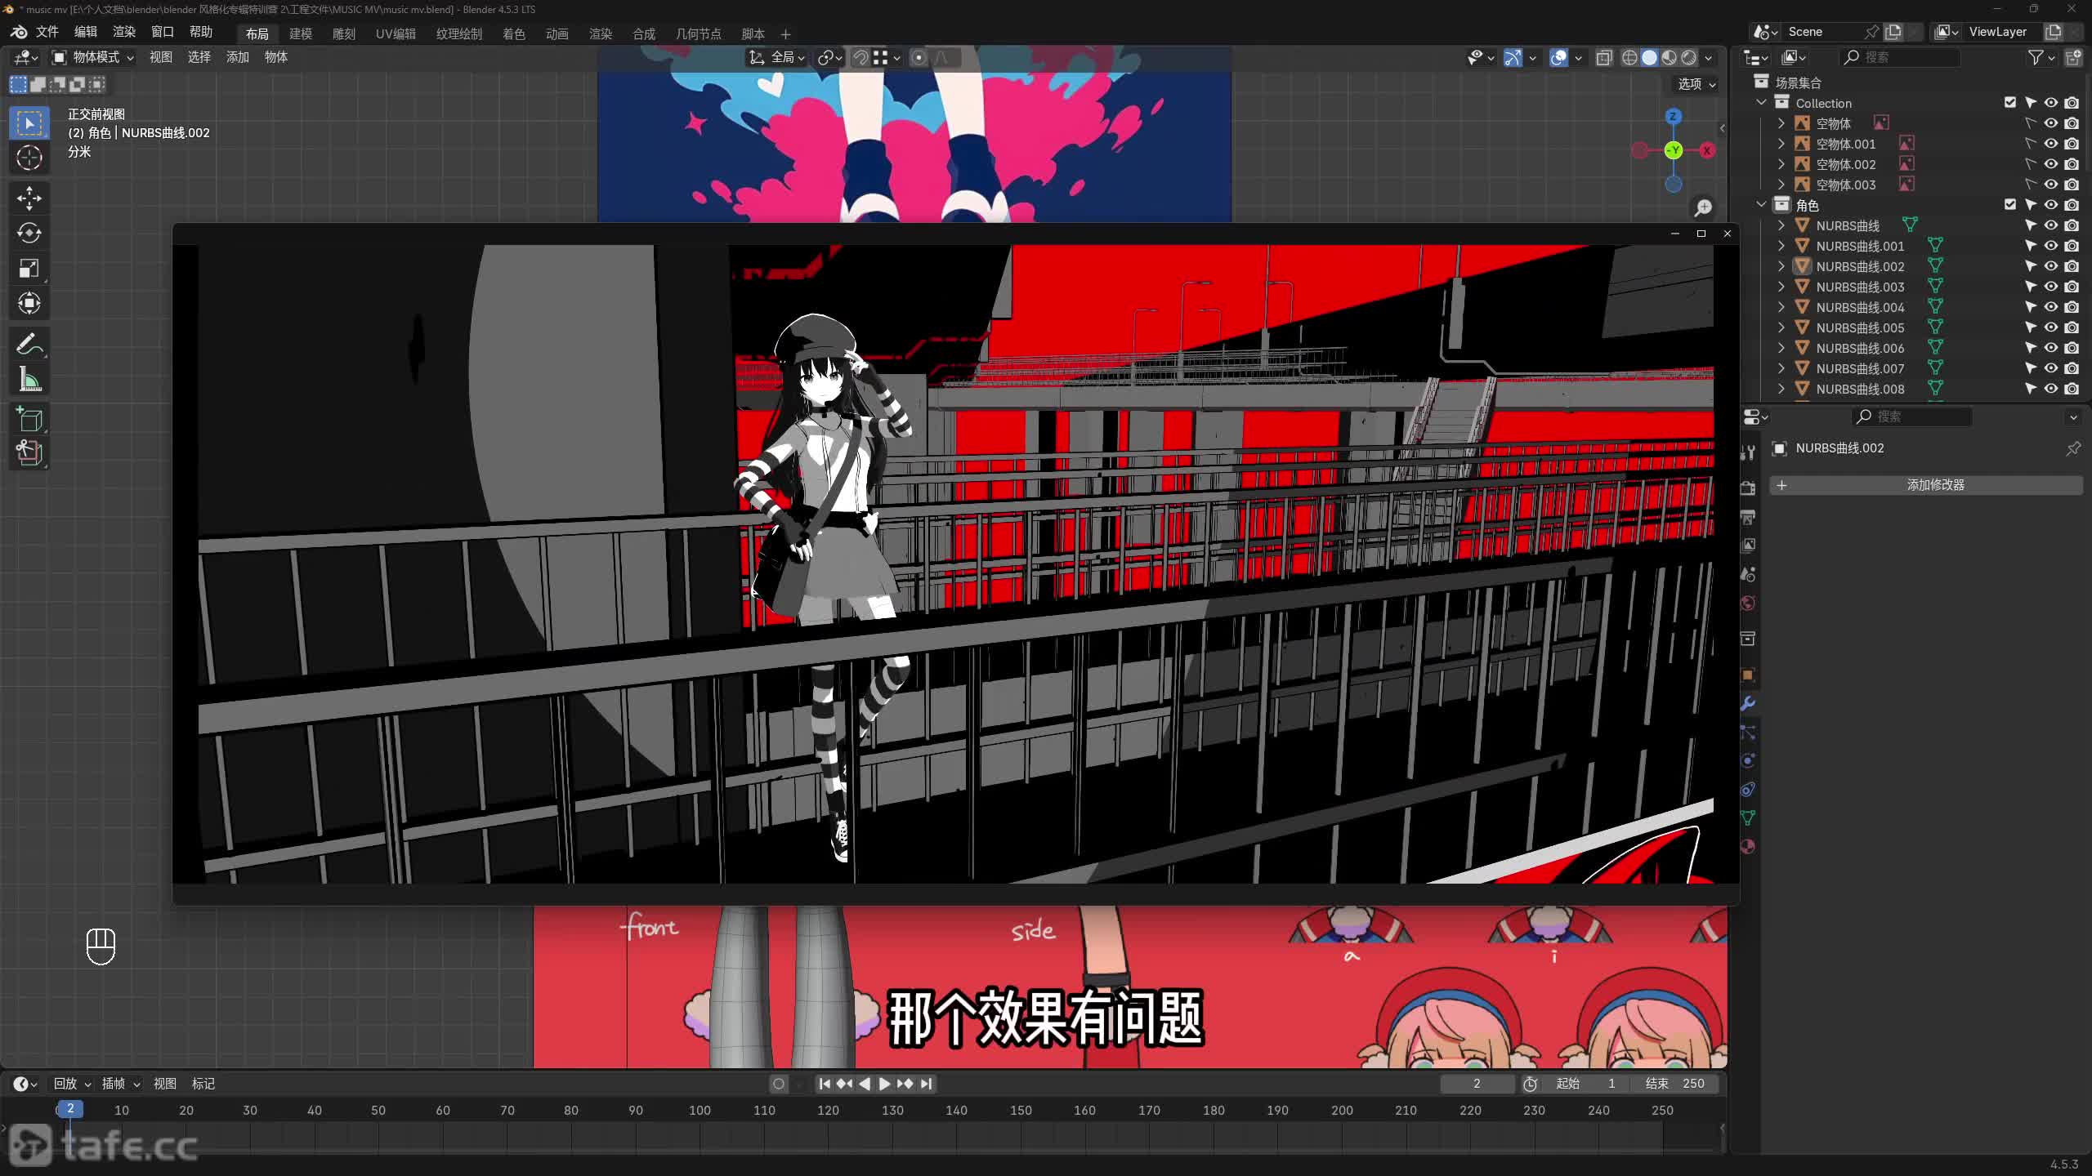Pick the Add Cube tool
Viewport: 2092px width, 1176px height.
29,418
